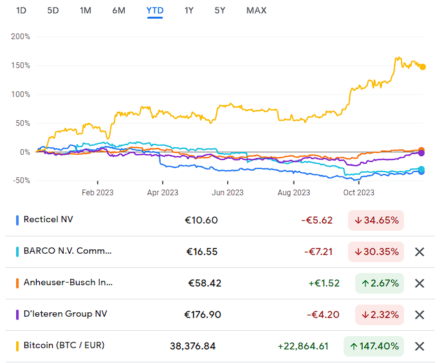Viewport: 442px width, 363px height.
Task: Show the 1Y time range
Action: point(189,11)
